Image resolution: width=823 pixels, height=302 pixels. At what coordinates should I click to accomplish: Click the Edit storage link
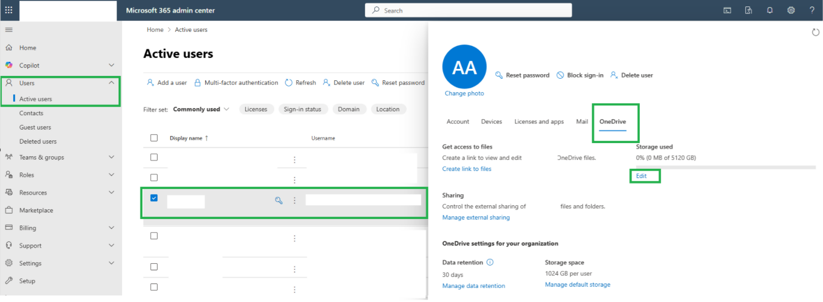(x=641, y=176)
